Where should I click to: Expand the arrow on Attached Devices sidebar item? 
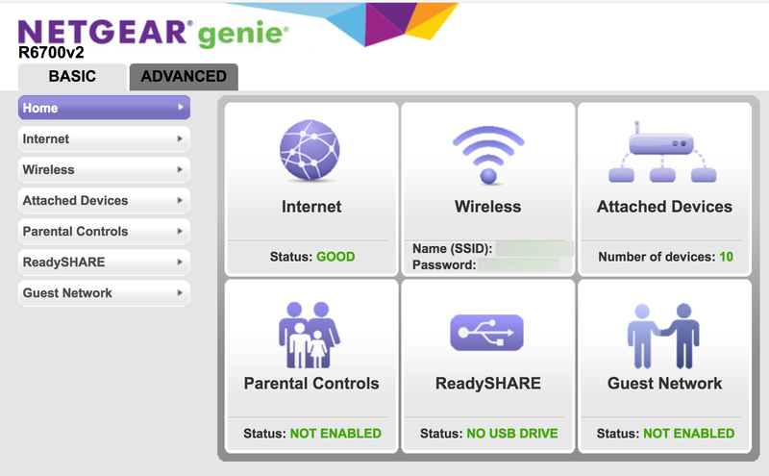tap(180, 200)
